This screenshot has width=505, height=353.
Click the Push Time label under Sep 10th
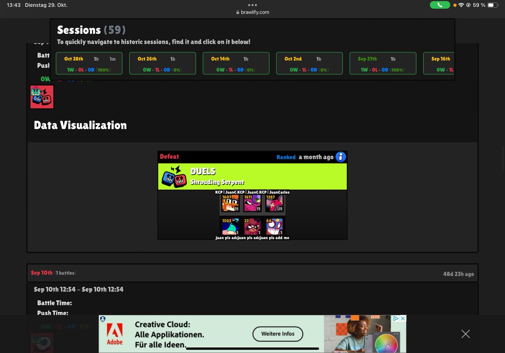53,313
